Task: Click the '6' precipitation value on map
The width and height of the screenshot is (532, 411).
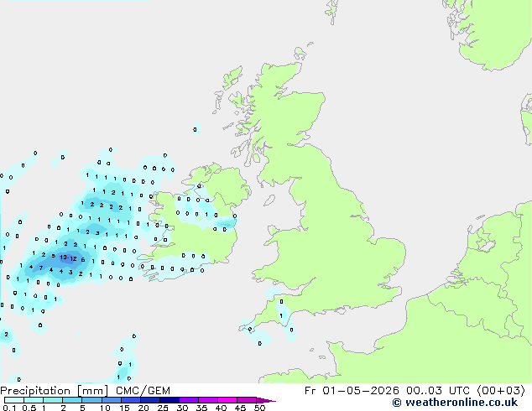Action: pos(83,260)
